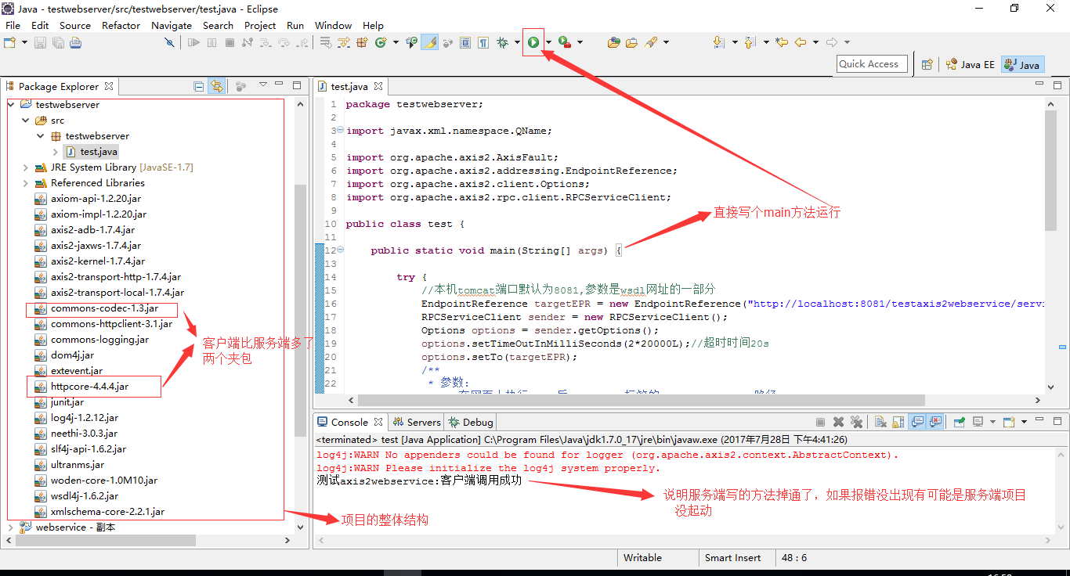
Task: Open the Project menu
Action: click(260, 25)
